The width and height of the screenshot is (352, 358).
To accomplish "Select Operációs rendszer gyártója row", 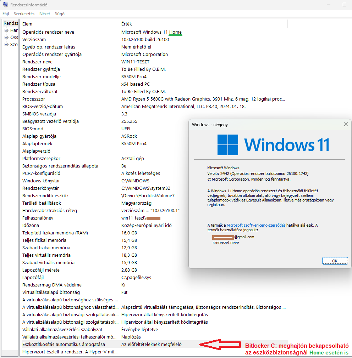I will tap(155, 54).
